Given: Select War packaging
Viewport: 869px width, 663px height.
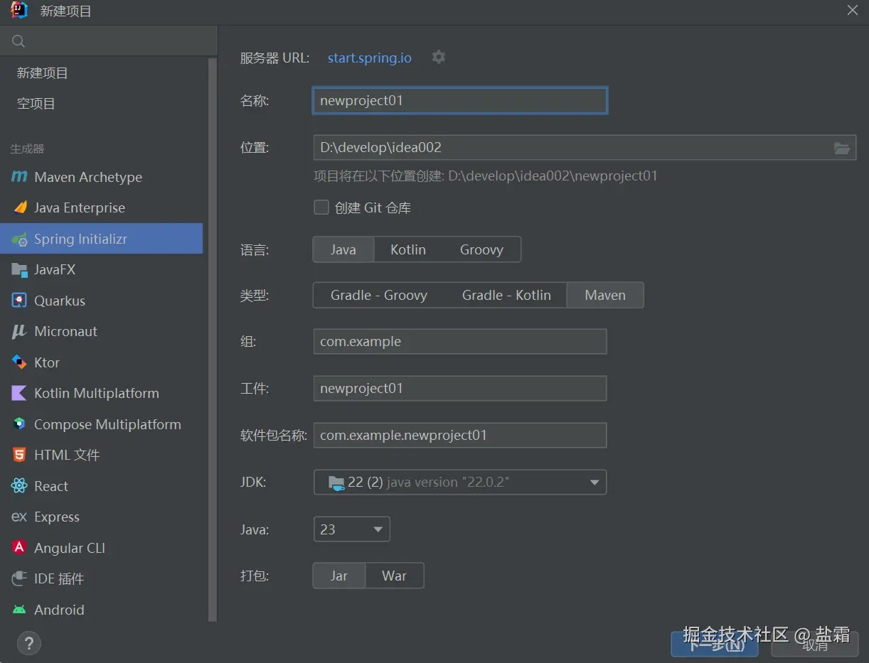Looking at the screenshot, I should (395, 576).
